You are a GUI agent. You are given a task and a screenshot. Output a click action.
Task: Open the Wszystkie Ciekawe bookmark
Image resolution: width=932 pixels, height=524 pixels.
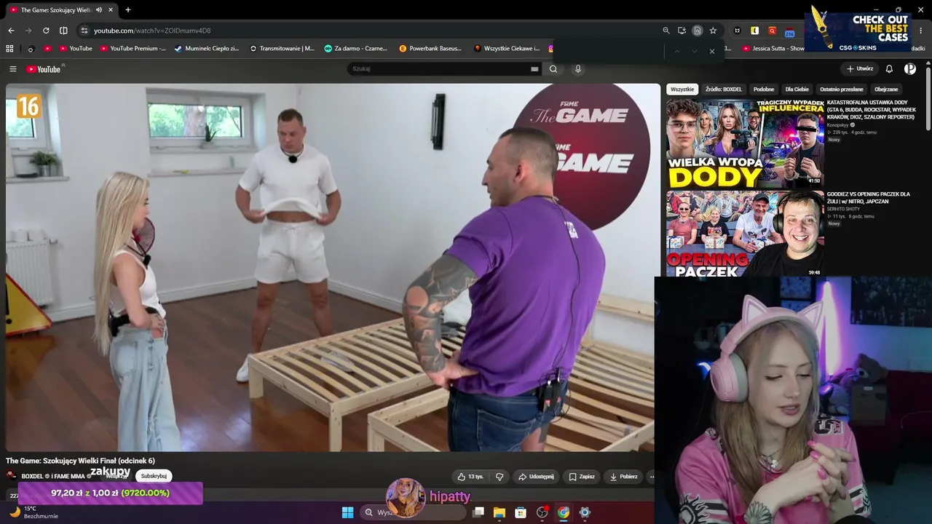pyautogui.click(x=507, y=49)
